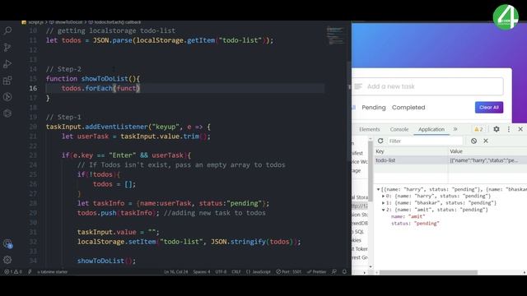Click the comment // Step-1
Viewport: 527px width, 296px height.
coord(63,117)
